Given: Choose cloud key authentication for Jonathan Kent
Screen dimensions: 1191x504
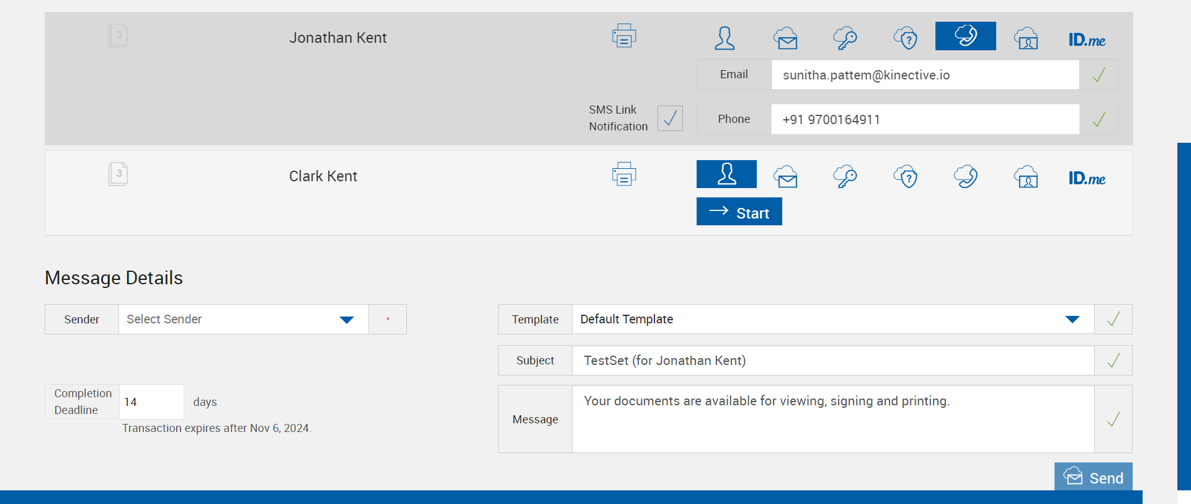Looking at the screenshot, I should pyautogui.click(x=845, y=38).
